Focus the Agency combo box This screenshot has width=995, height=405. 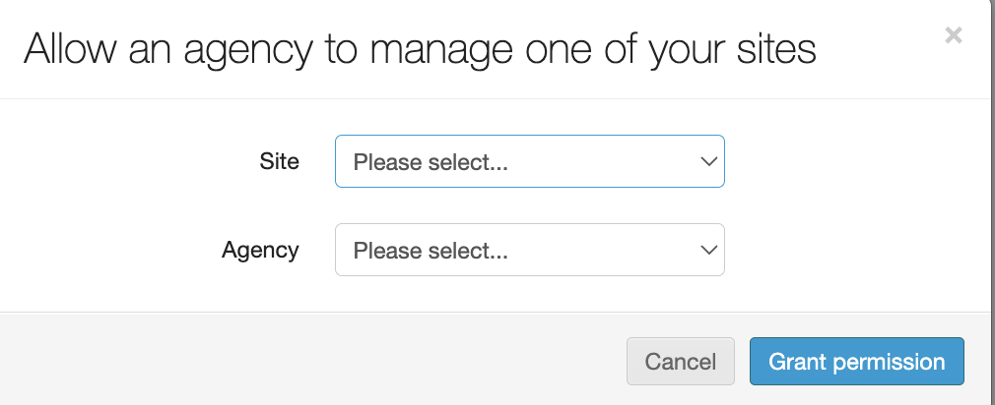point(529,250)
